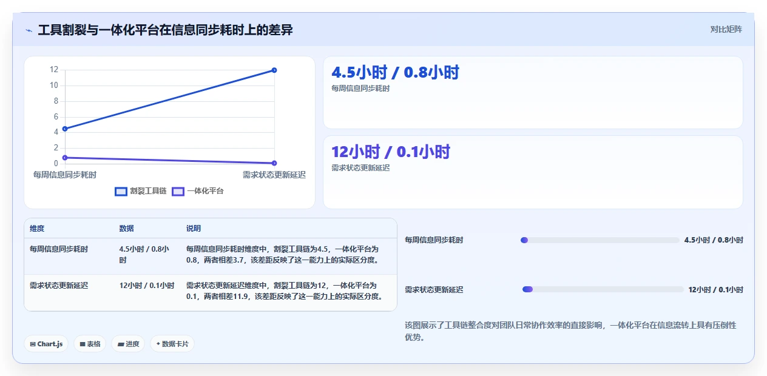The width and height of the screenshot is (767, 376).
Task: Click the 进度 tag
Action: [x=128, y=344]
